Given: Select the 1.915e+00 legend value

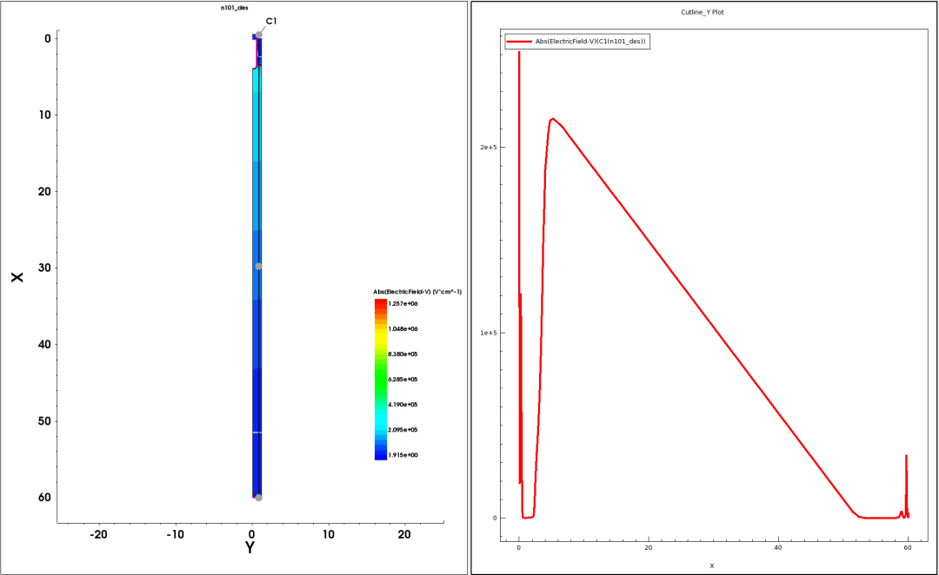Looking at the screenshot, I should pos(403,455).
